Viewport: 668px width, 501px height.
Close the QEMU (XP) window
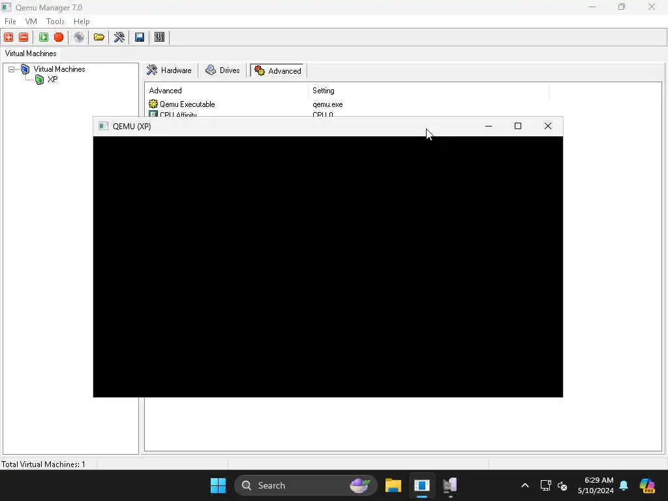pos(548,126)
